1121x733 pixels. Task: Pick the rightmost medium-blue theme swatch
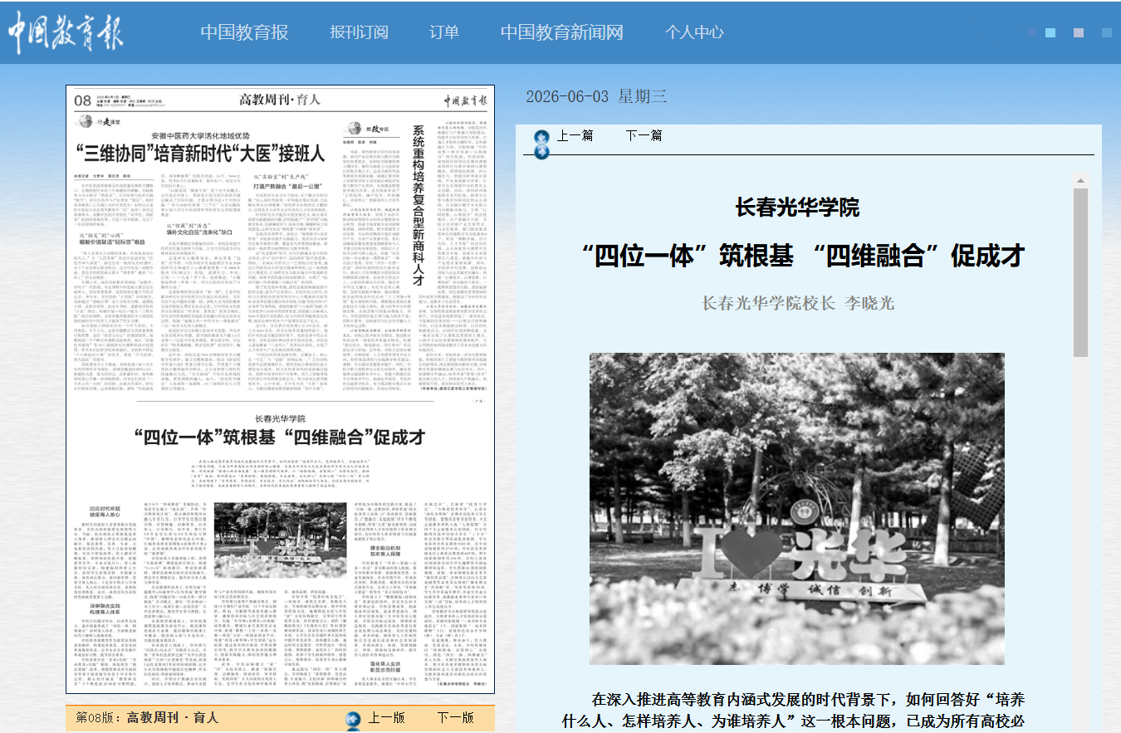point(1107,33)
